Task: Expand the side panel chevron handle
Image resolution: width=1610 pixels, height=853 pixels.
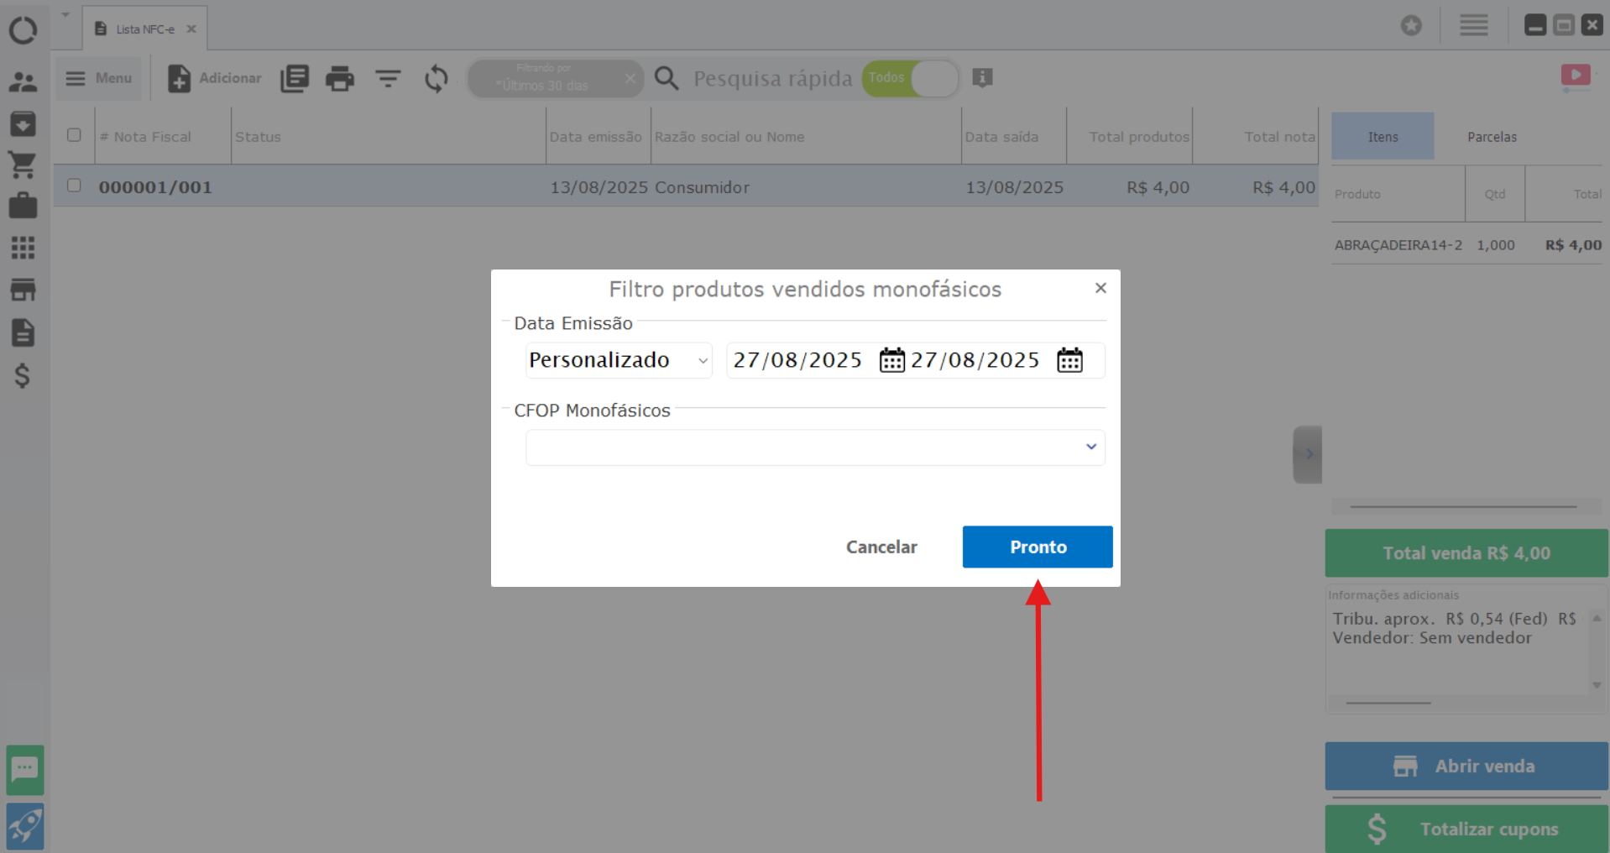Action: click(x=1307, y=454)
